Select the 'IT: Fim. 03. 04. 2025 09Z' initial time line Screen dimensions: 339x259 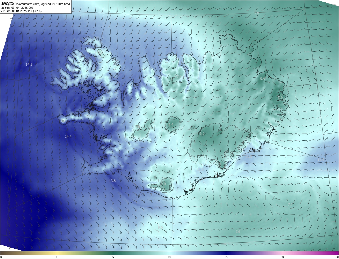pos(17,8)
